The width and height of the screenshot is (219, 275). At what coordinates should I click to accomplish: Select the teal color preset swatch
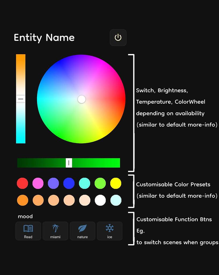[85, 183]
